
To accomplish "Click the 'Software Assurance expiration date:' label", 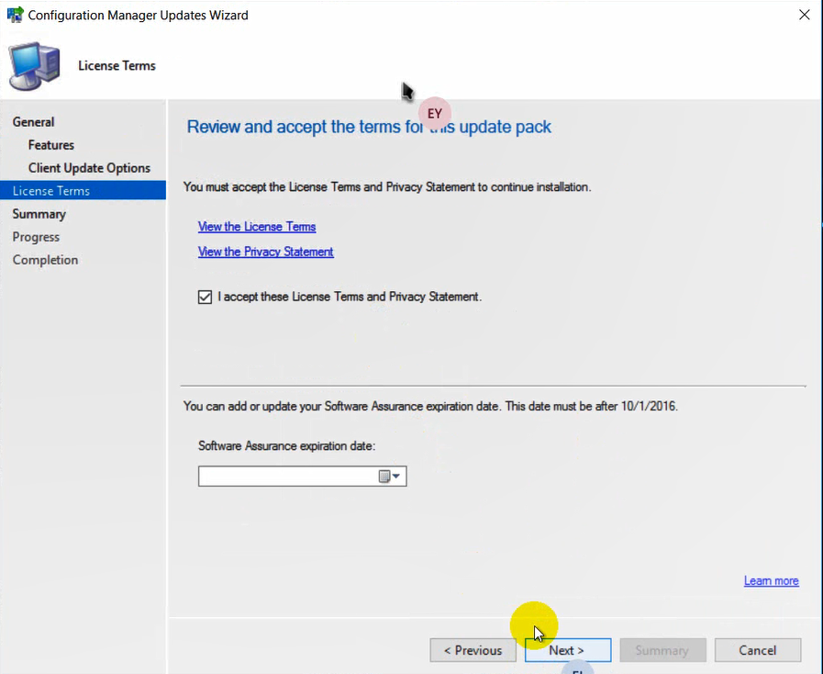I will [x=286, y=446].
